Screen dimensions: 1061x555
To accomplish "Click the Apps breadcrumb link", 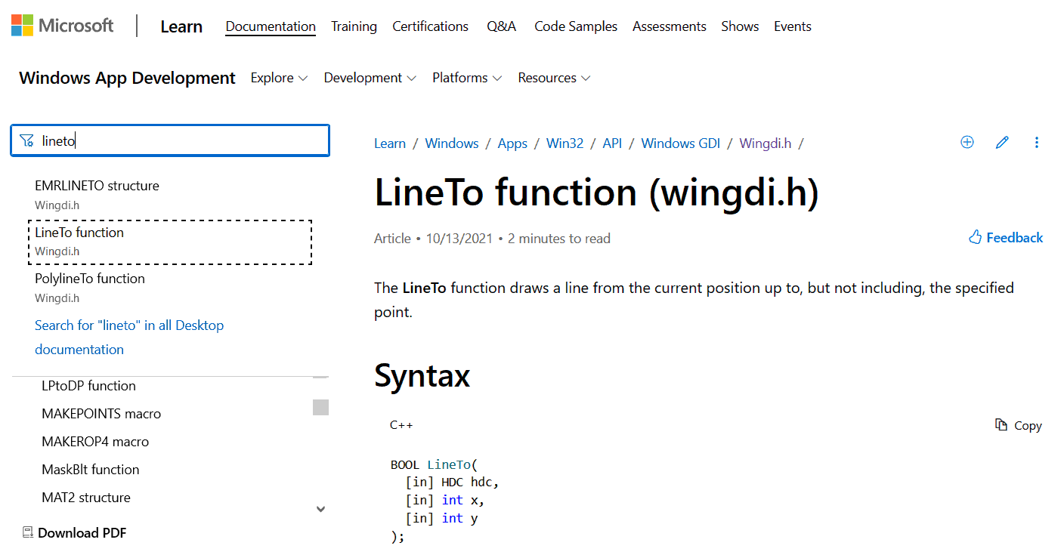I will [512, 143].
